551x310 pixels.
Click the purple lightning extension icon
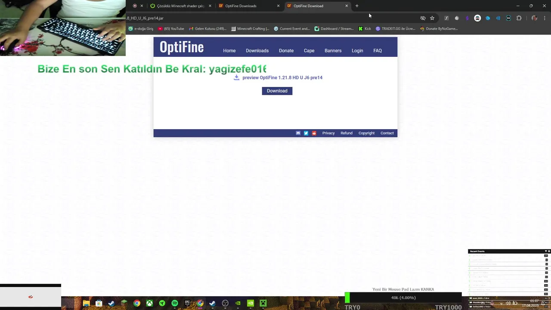click(467, 18)
